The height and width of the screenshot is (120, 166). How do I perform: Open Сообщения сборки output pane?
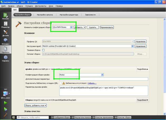pyautogui.click(x=61, y=117)
